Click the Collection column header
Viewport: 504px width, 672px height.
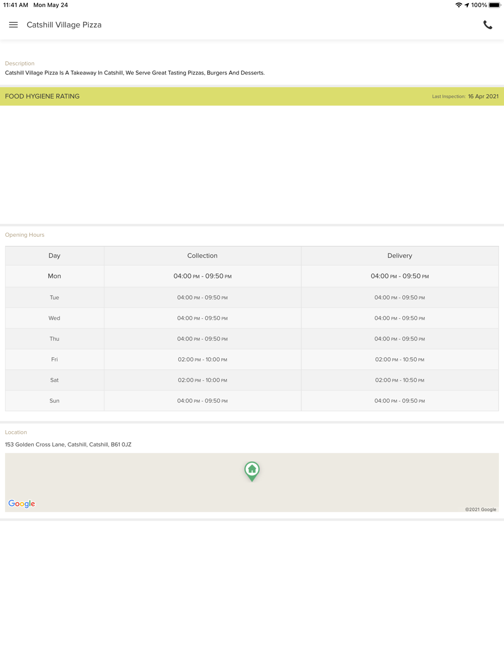point(203,256)
